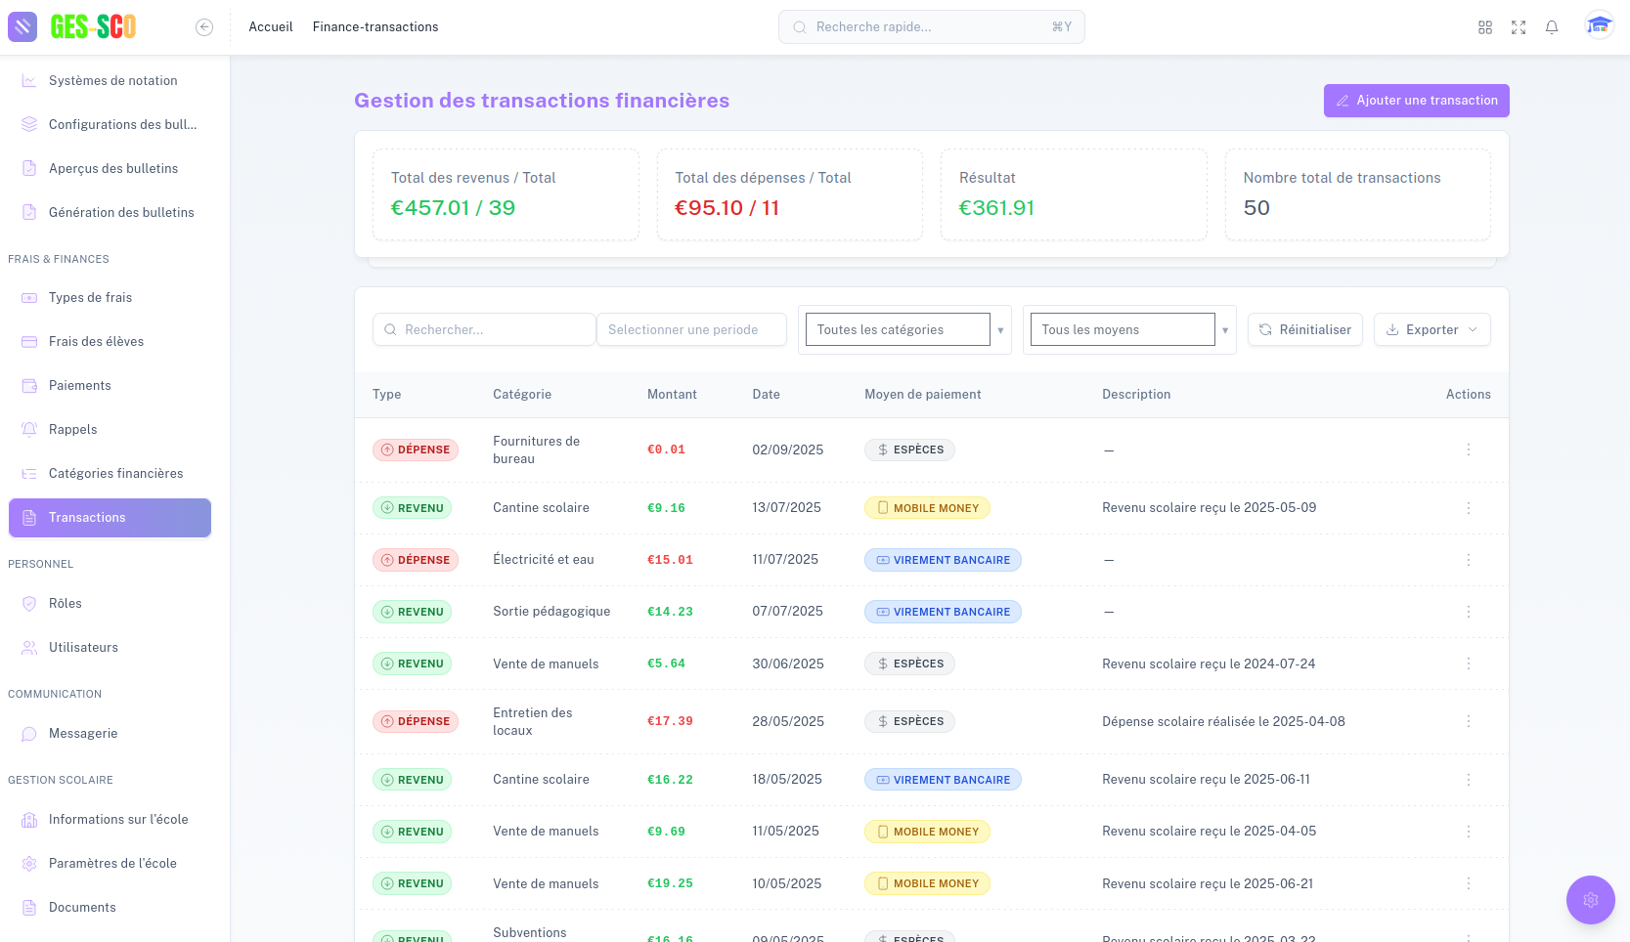Expand the Exporter options

click(x=1432, y=329)
